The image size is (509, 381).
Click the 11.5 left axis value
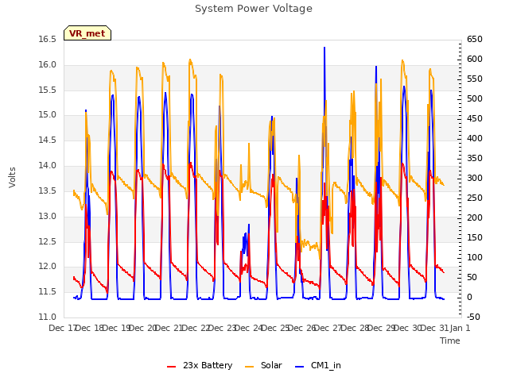(x=48, y=291)
